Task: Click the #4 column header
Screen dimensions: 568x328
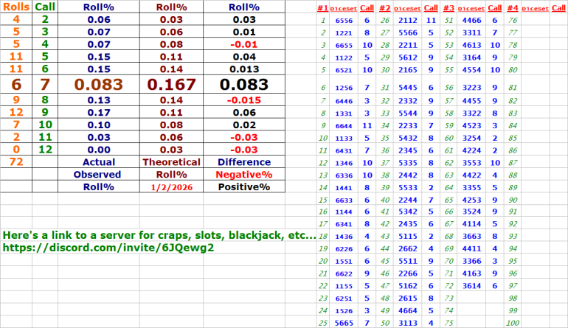Action: (513, 8)
